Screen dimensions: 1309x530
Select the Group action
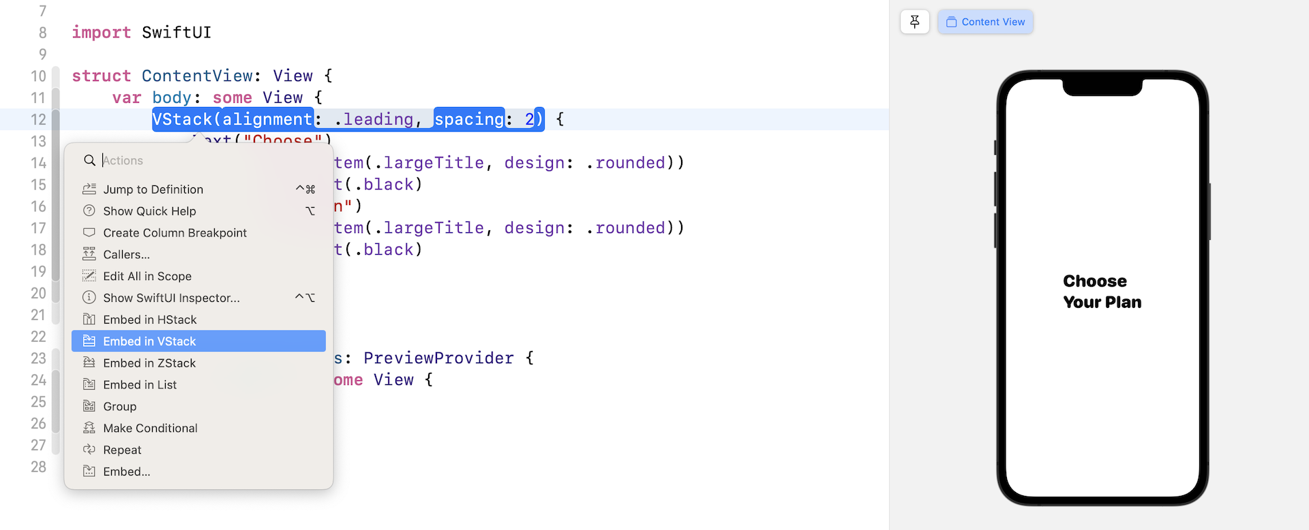(198, 407)
